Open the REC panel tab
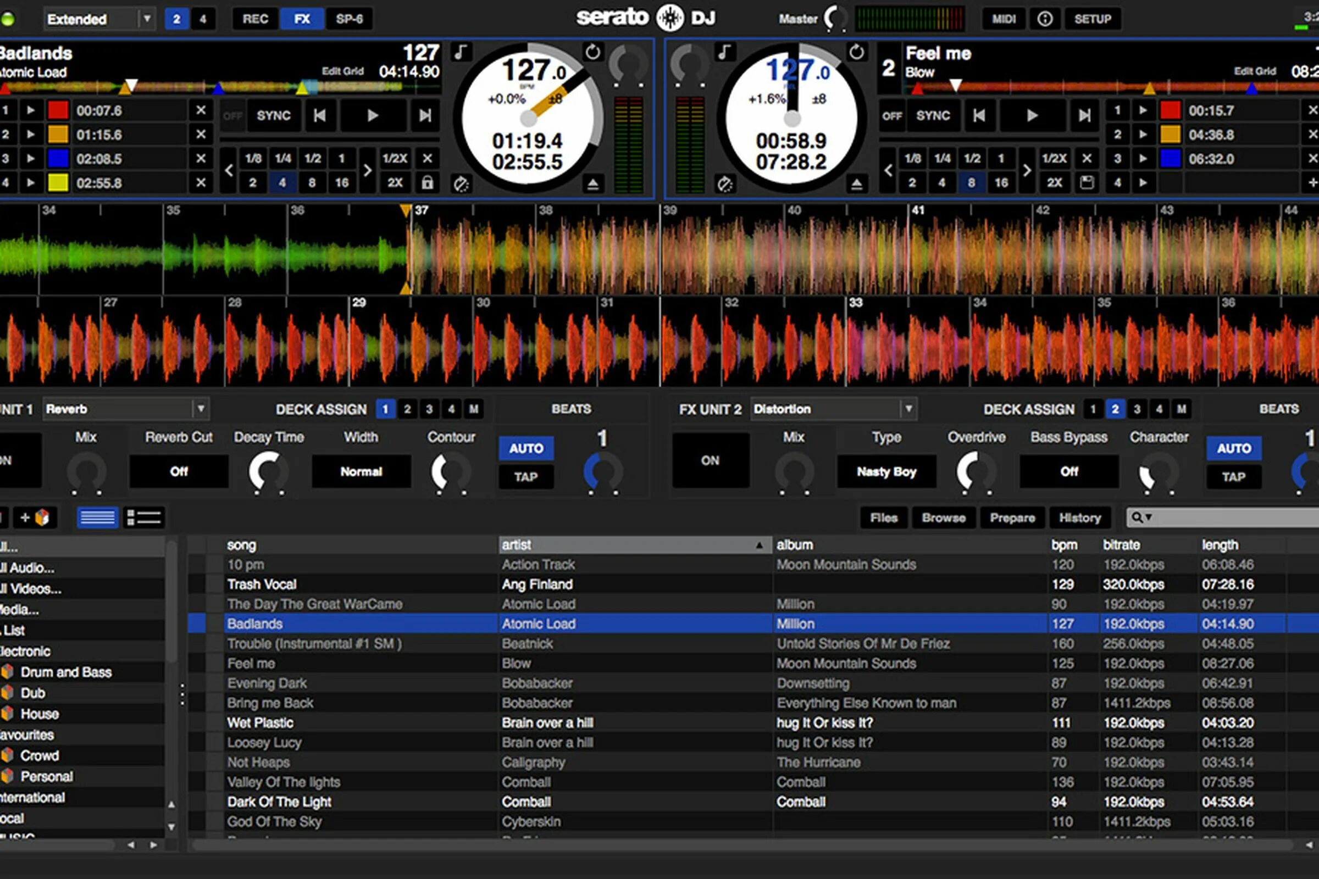 click(255, 19)
